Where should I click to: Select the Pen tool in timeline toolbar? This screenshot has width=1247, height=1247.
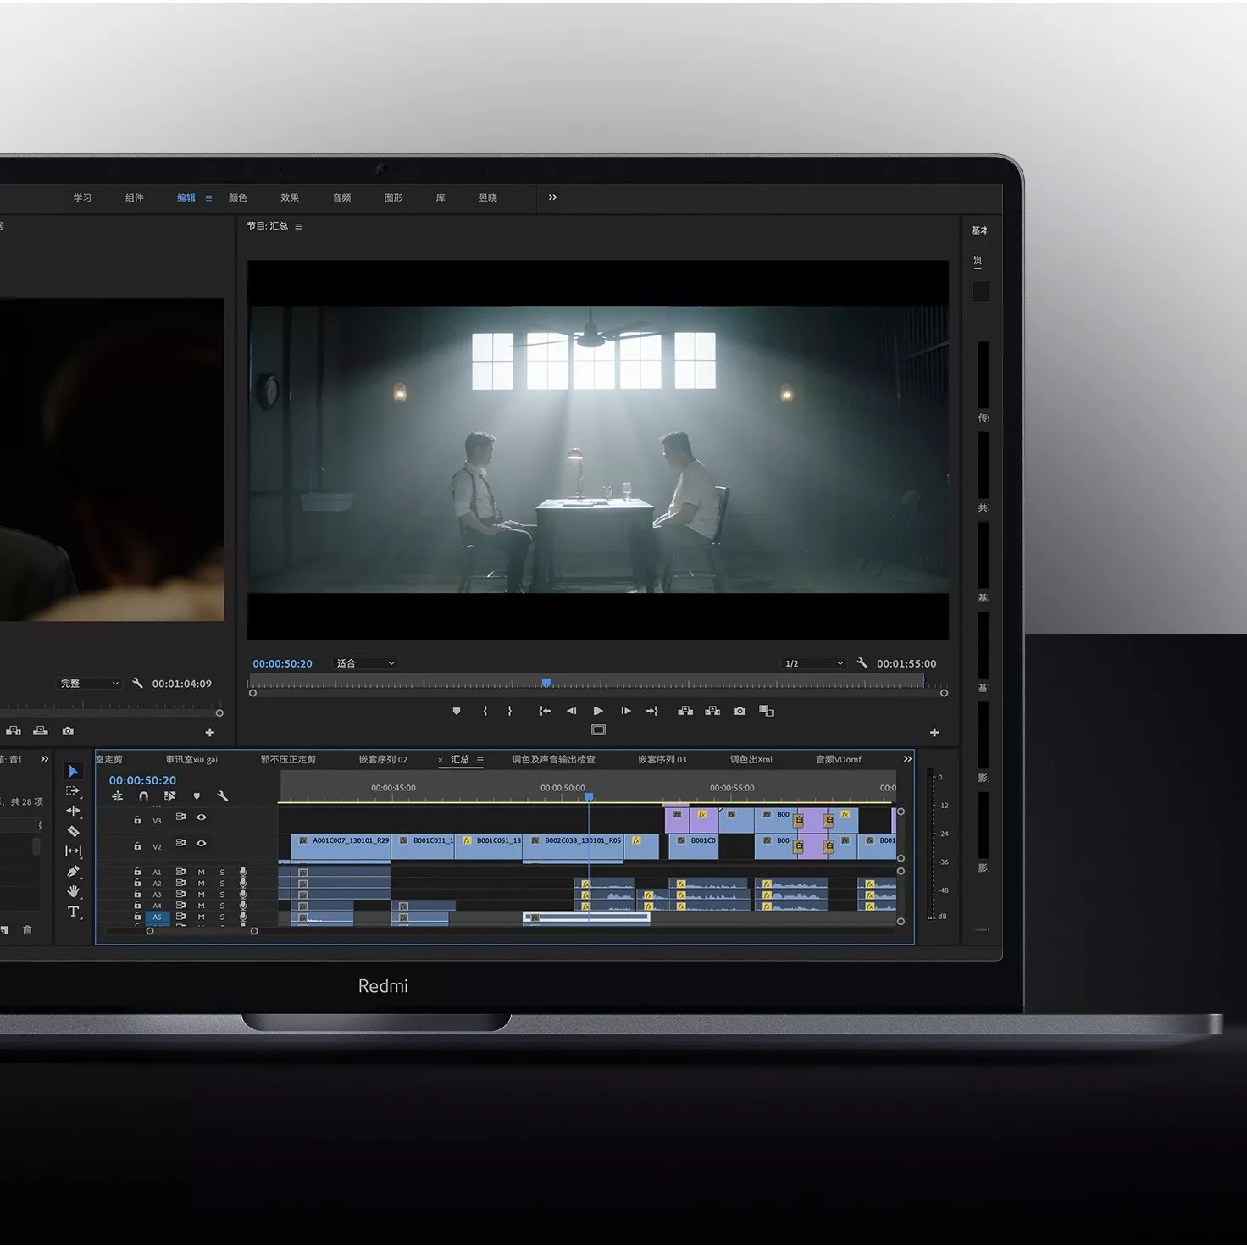[74, 871]
